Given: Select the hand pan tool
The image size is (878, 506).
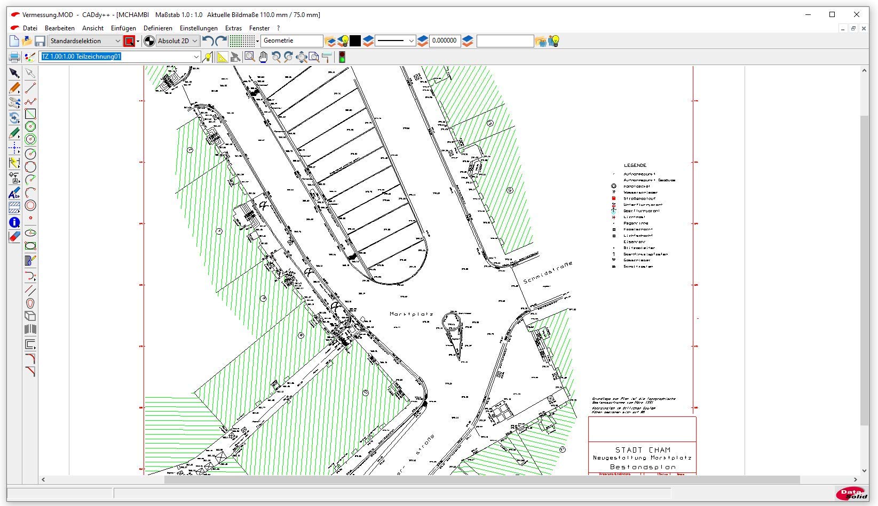Looking at the screenshot, I should [x=263, y=57].
